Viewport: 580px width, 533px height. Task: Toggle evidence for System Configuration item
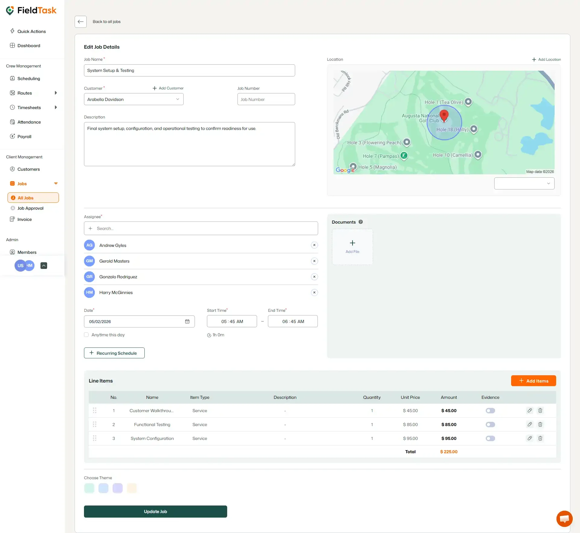coord(490,438)
